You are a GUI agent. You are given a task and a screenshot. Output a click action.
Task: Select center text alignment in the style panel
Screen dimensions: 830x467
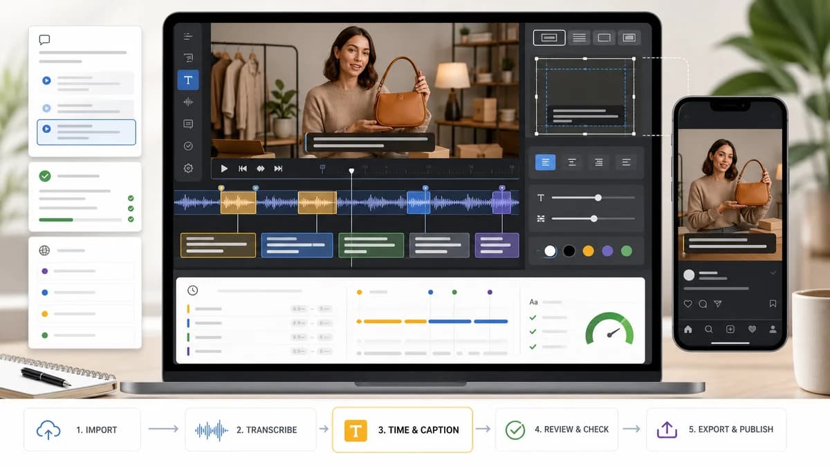click(x=572, y=162)
